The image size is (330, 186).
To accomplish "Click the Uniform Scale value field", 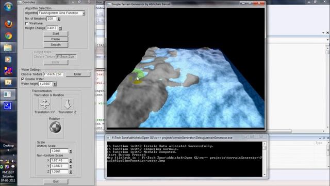I will point(60,151).
